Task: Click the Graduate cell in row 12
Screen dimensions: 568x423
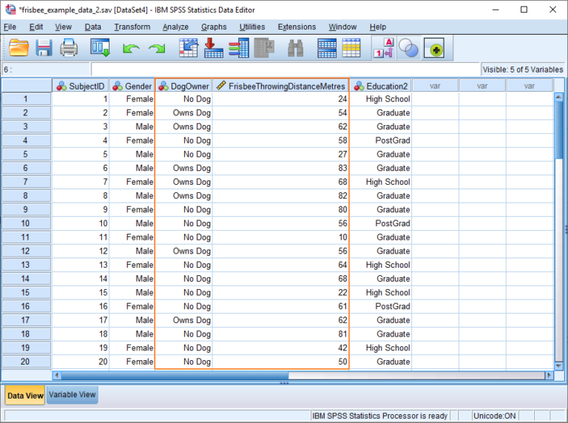Action: (380, 251)
